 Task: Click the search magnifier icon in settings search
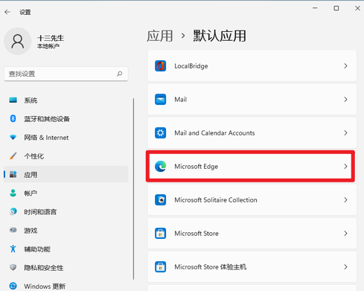[120, 74]
